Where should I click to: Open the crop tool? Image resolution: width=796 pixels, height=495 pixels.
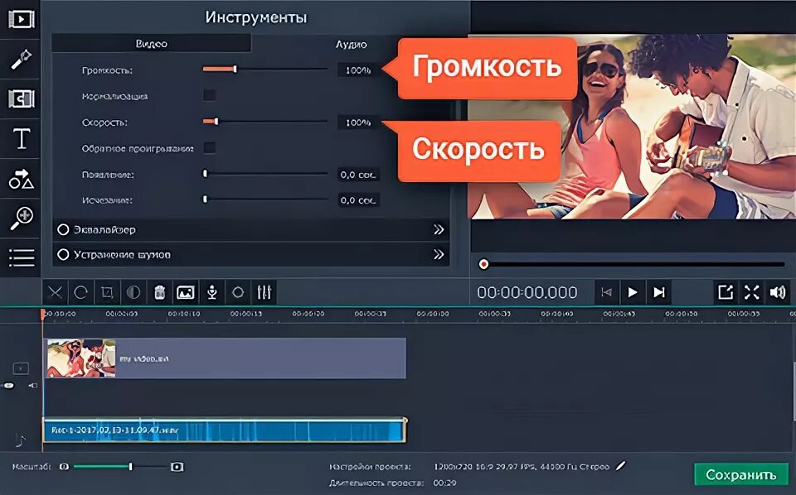coord(106,291)
